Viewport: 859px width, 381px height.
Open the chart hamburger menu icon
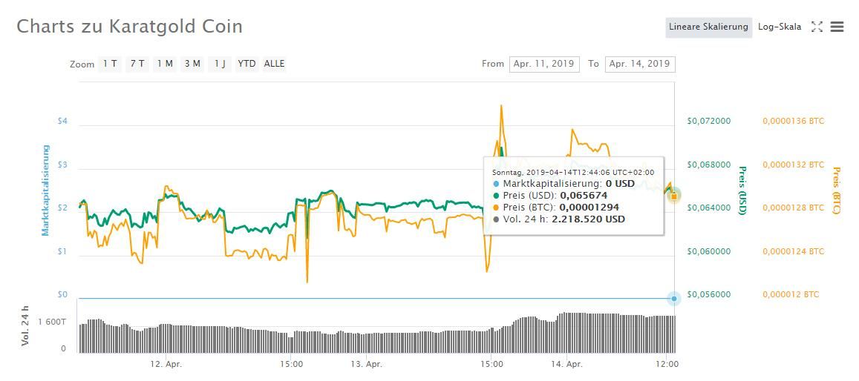tap(837, 27)
